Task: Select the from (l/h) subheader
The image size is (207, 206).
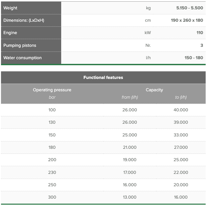Action: point(130,97)
